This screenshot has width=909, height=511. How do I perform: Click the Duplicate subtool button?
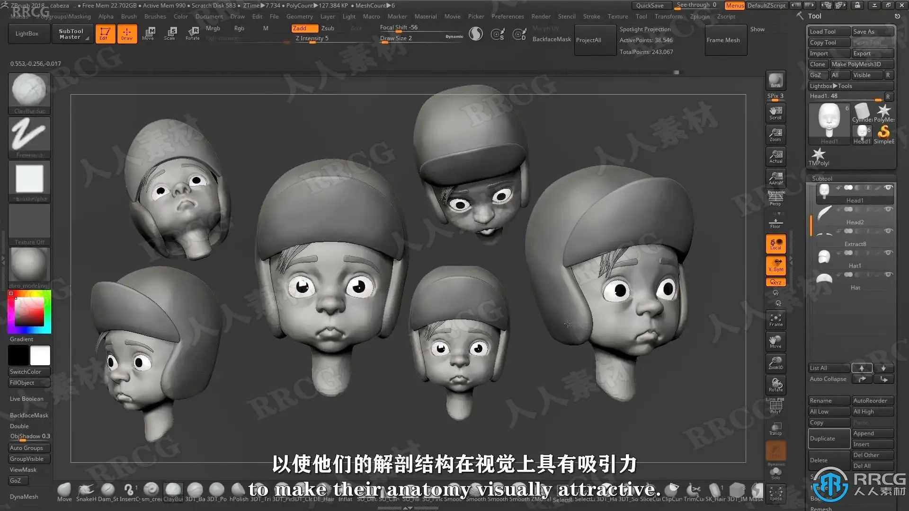(x=828, y=439)
